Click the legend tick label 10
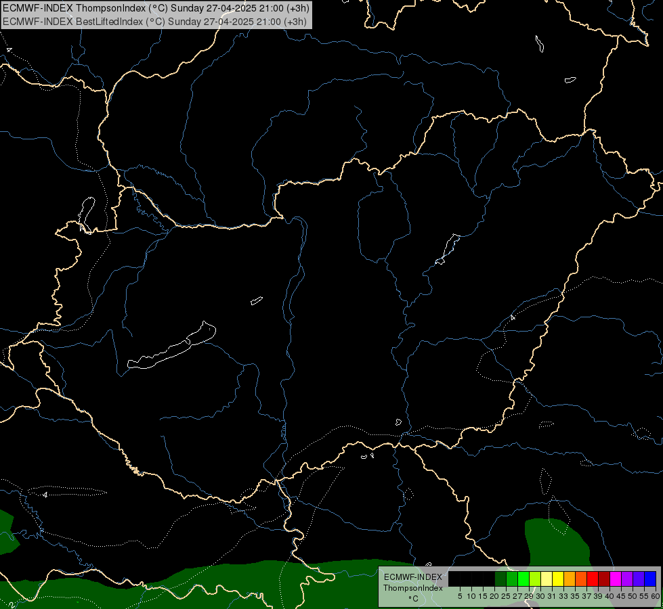 tap(471, 596)
